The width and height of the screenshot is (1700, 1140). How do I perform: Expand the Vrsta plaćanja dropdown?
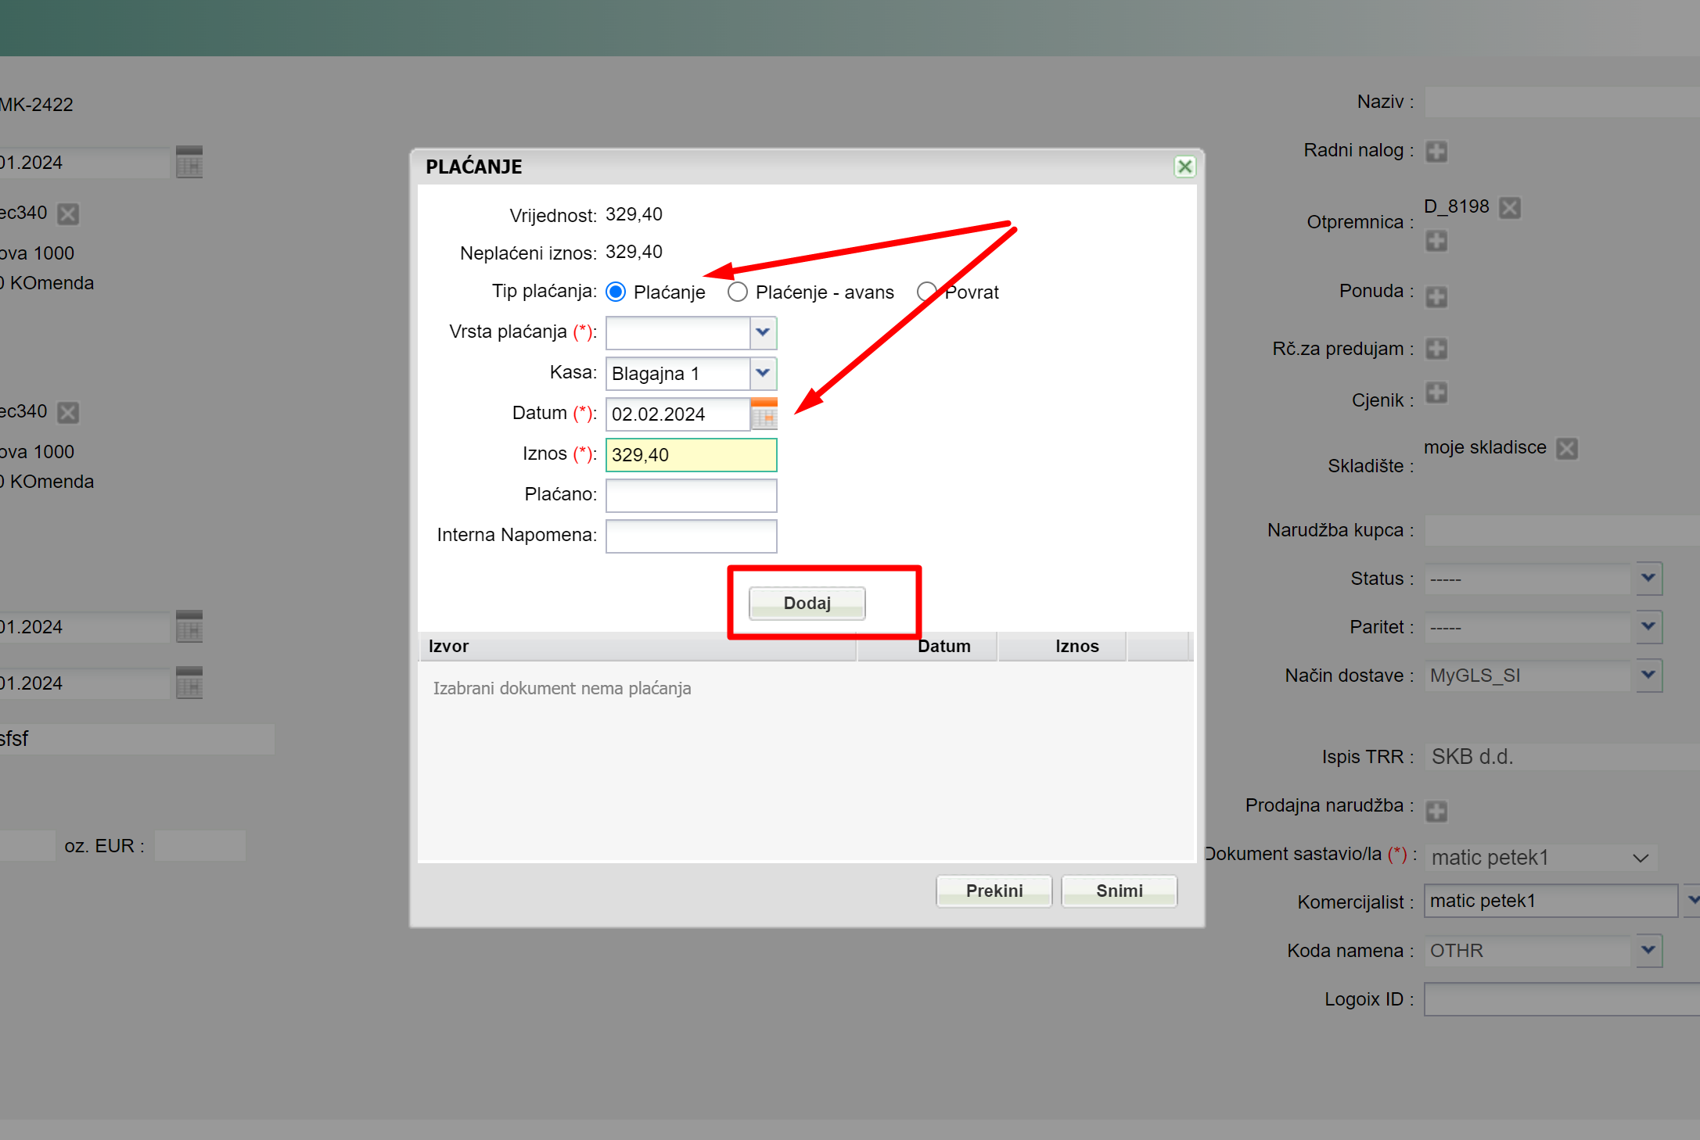[763, 332]
